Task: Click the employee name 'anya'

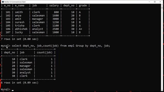Action: (x=18, y=16)
